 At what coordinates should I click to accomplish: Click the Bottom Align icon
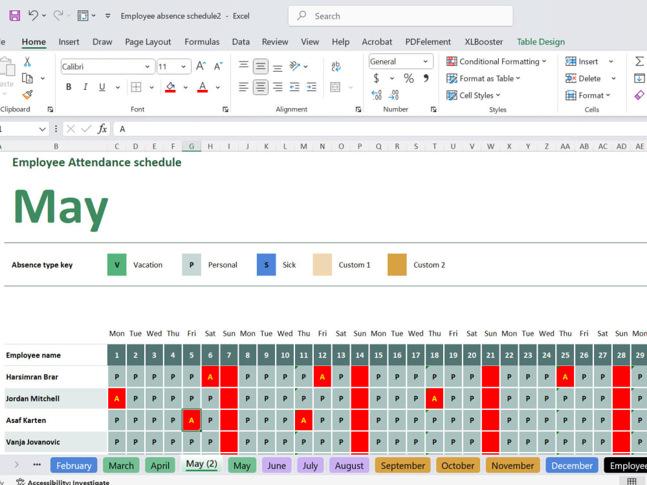(278, 67)
